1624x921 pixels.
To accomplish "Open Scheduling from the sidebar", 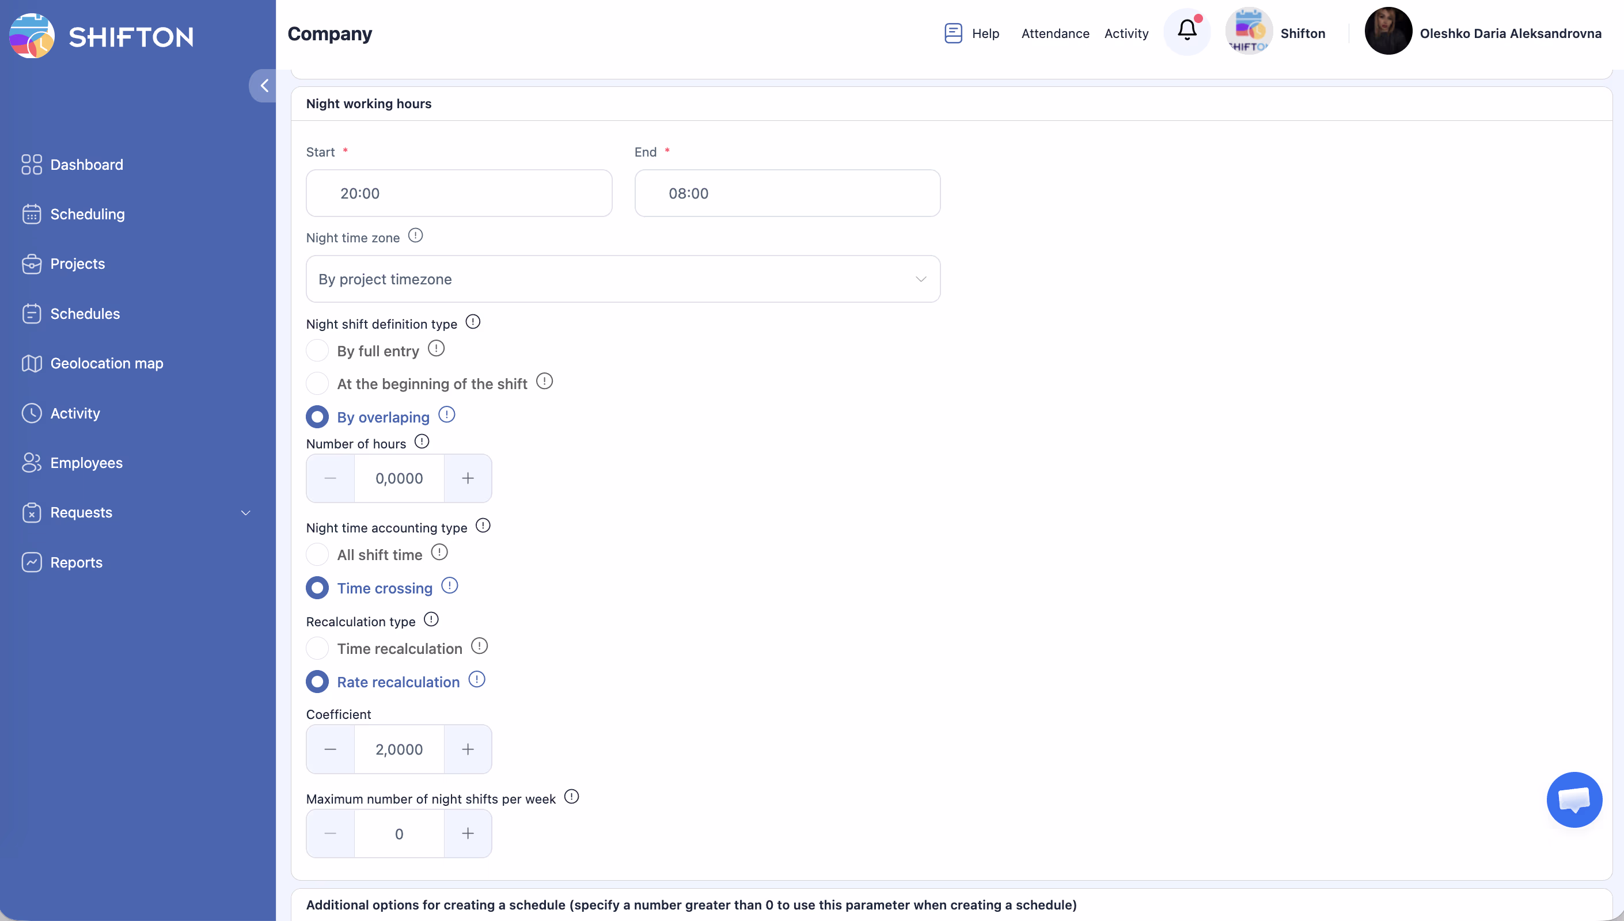I will click(x=88, y=214).
